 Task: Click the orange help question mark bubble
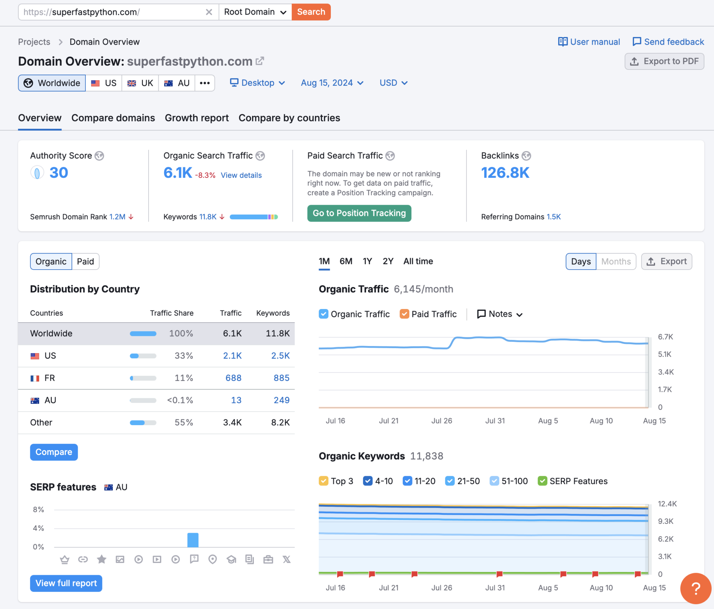(695, 588)
